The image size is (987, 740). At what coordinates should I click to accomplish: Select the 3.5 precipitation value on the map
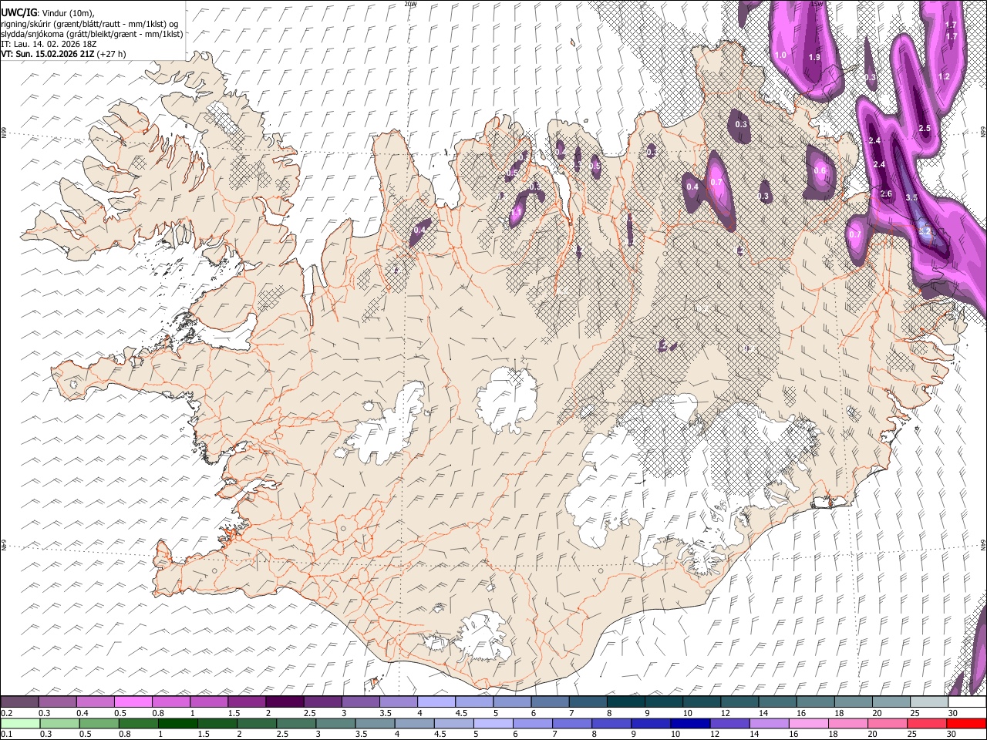(911, 197)
